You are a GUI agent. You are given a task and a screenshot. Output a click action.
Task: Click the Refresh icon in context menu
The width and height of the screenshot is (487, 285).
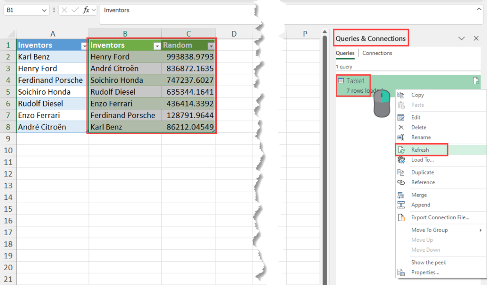click(x=401, y=150)
